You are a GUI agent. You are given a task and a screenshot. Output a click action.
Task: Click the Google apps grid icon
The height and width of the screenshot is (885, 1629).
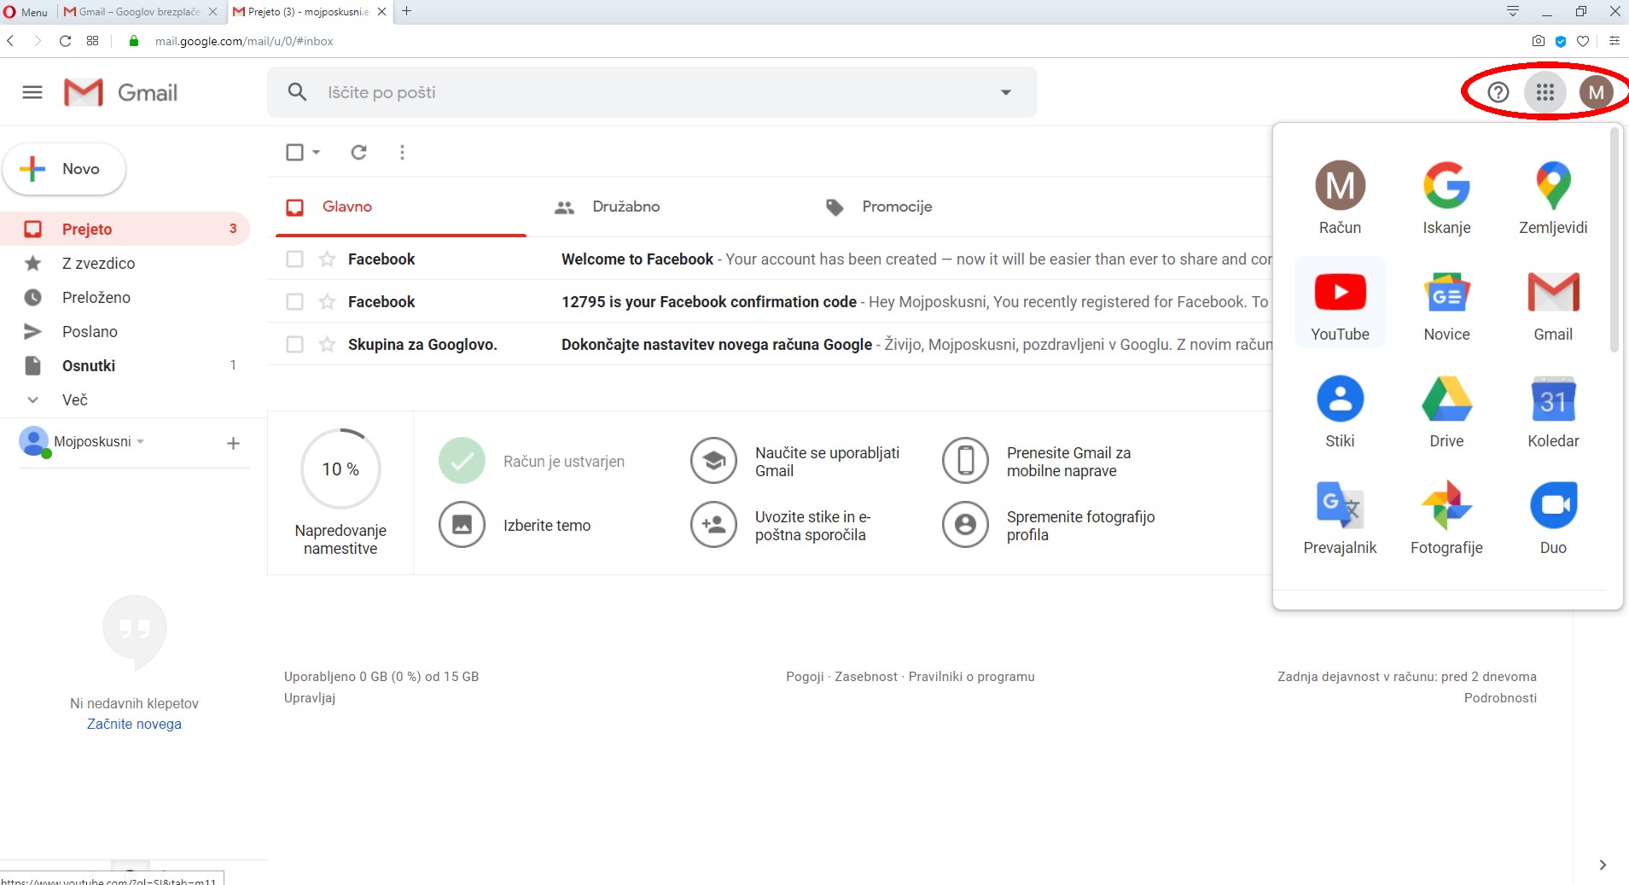click(1545, 92)
